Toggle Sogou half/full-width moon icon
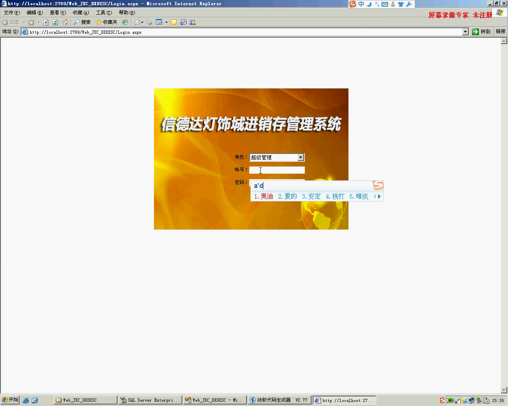The height and width of the screenshot is (406, 508). coord(369,4)
